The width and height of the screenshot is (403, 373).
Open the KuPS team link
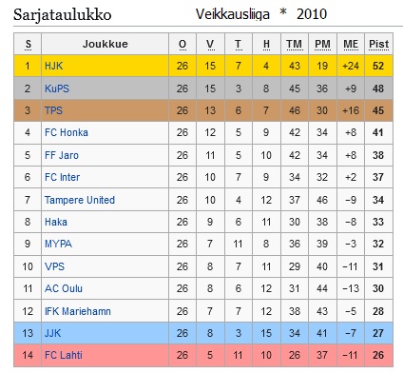coord(57,88)
